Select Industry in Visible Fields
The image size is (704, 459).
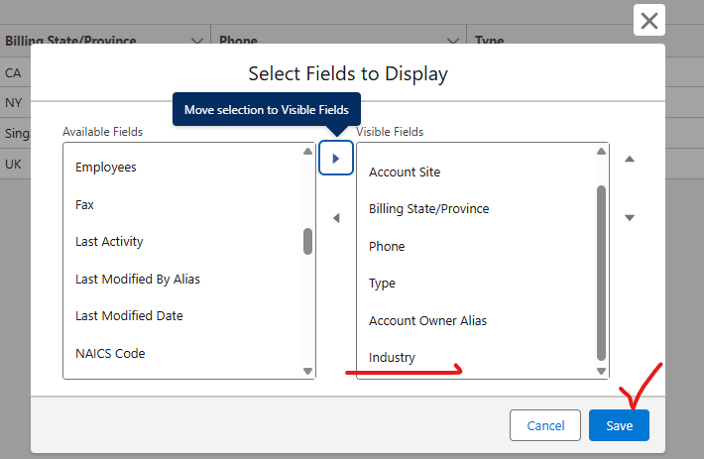[392, 357]
